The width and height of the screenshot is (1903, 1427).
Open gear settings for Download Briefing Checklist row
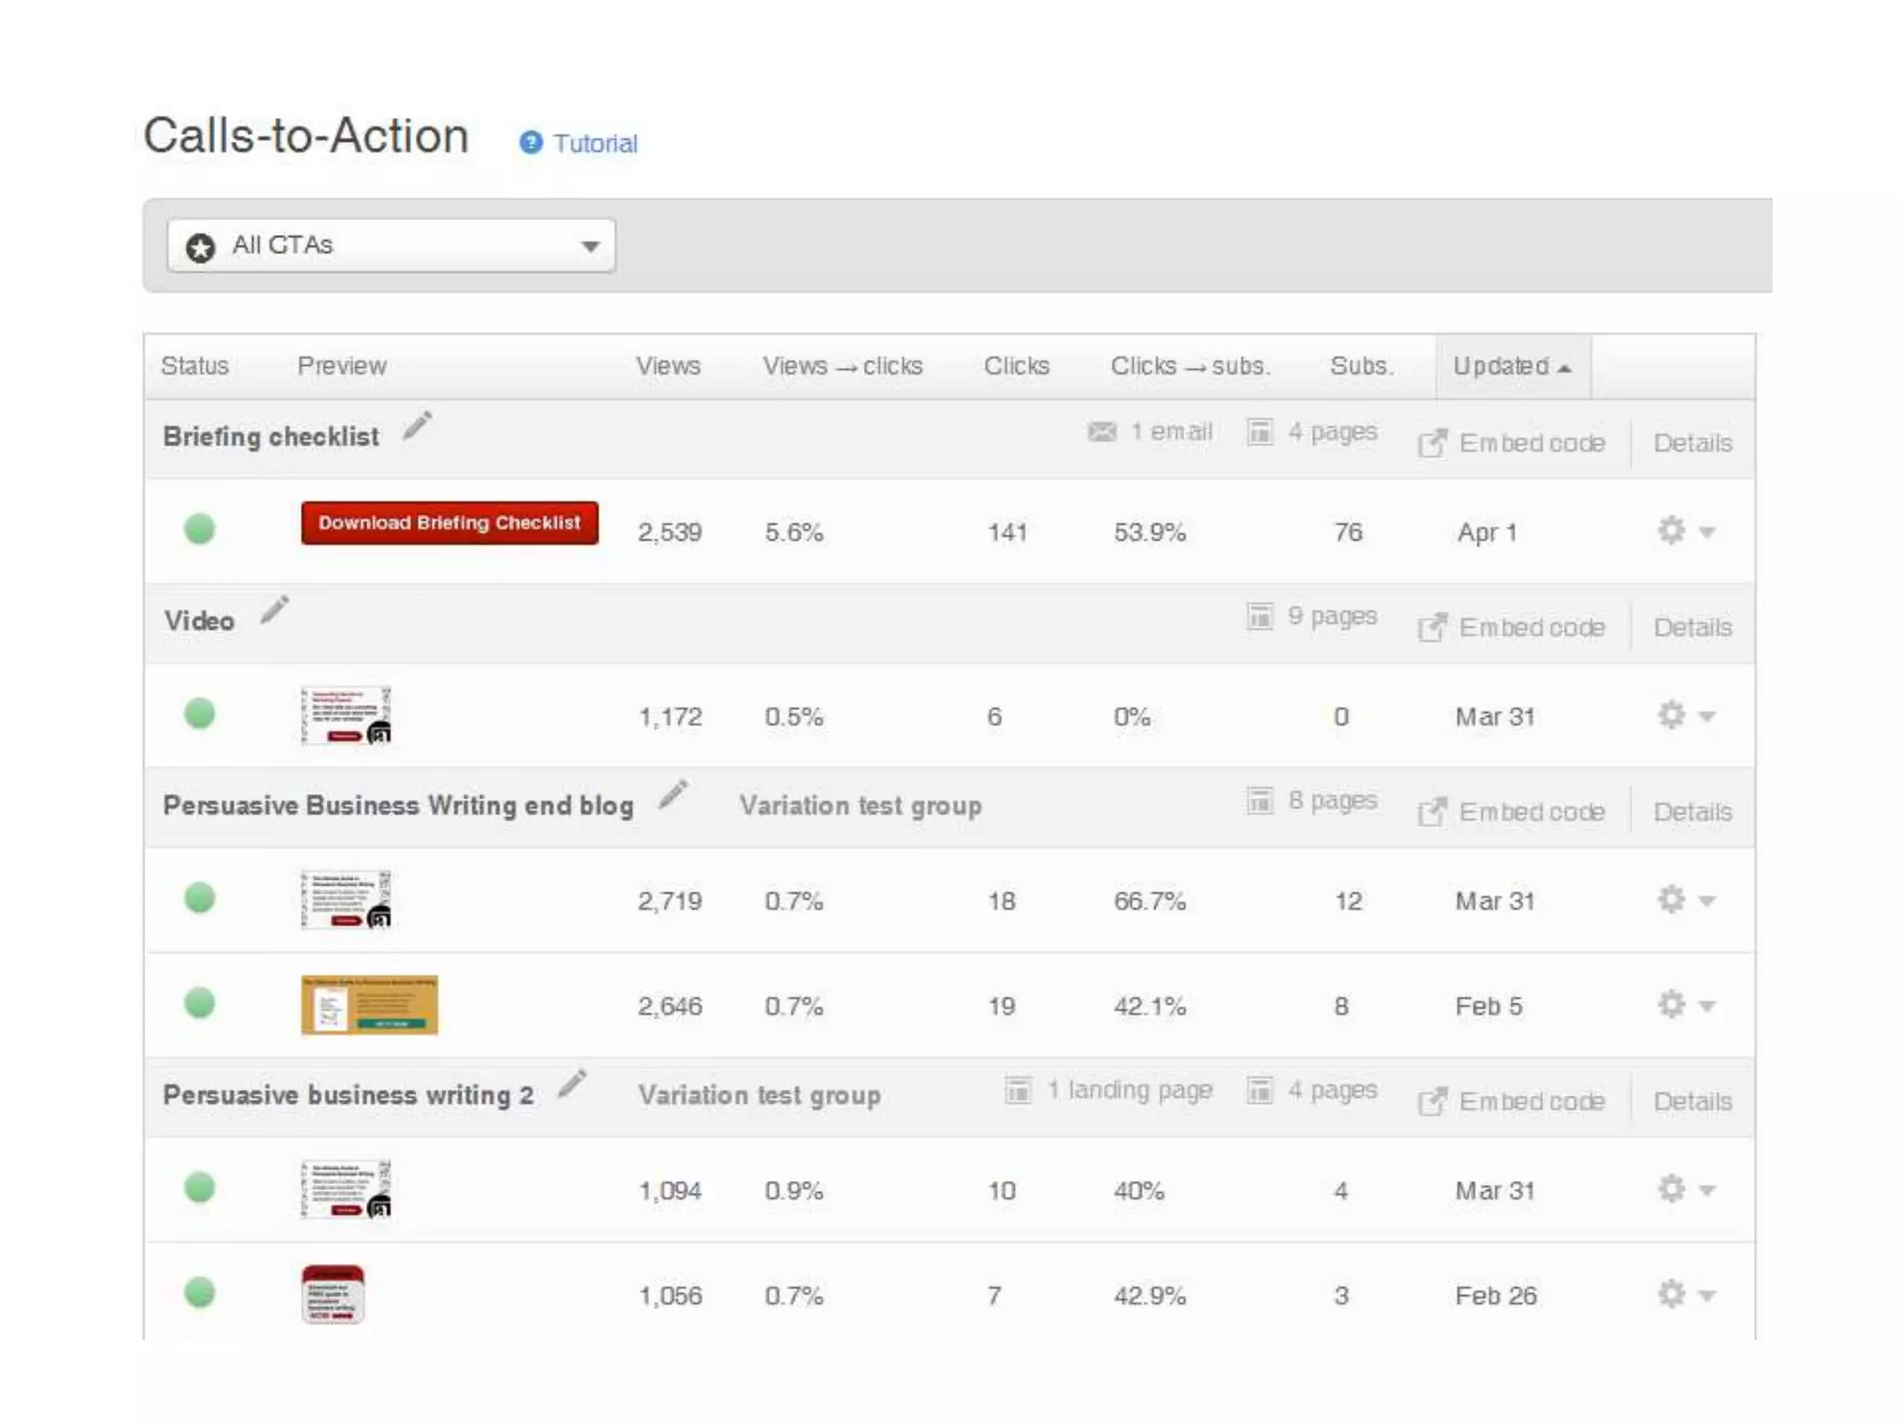click(1672, 530)
